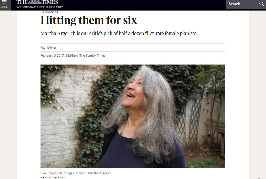
Task: Click The Sunday Times source text
Action: click(x=92, y=56)
